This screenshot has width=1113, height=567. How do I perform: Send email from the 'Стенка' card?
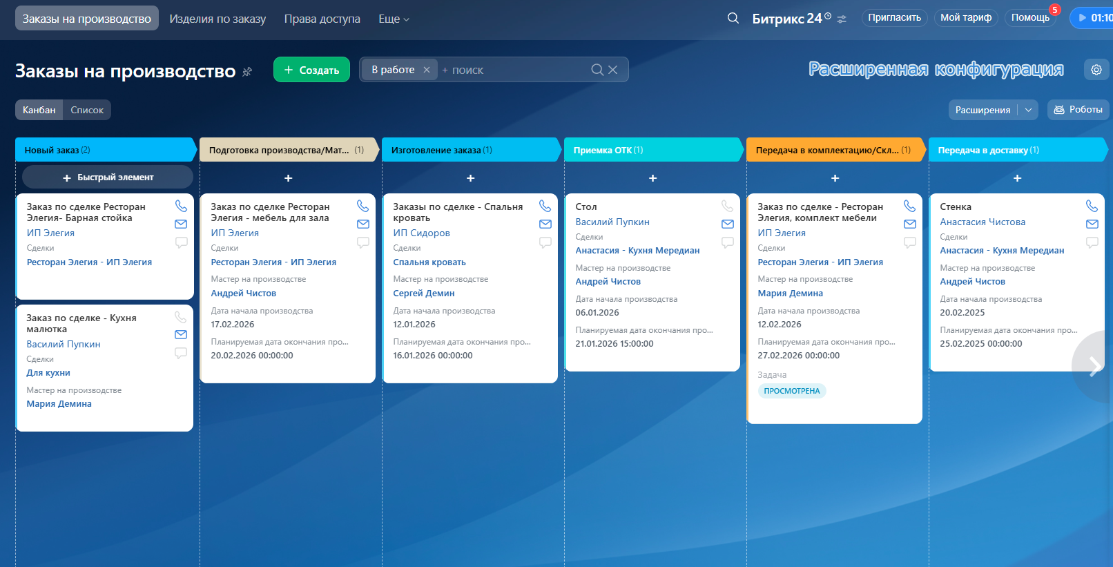(x=1092, y=224)
